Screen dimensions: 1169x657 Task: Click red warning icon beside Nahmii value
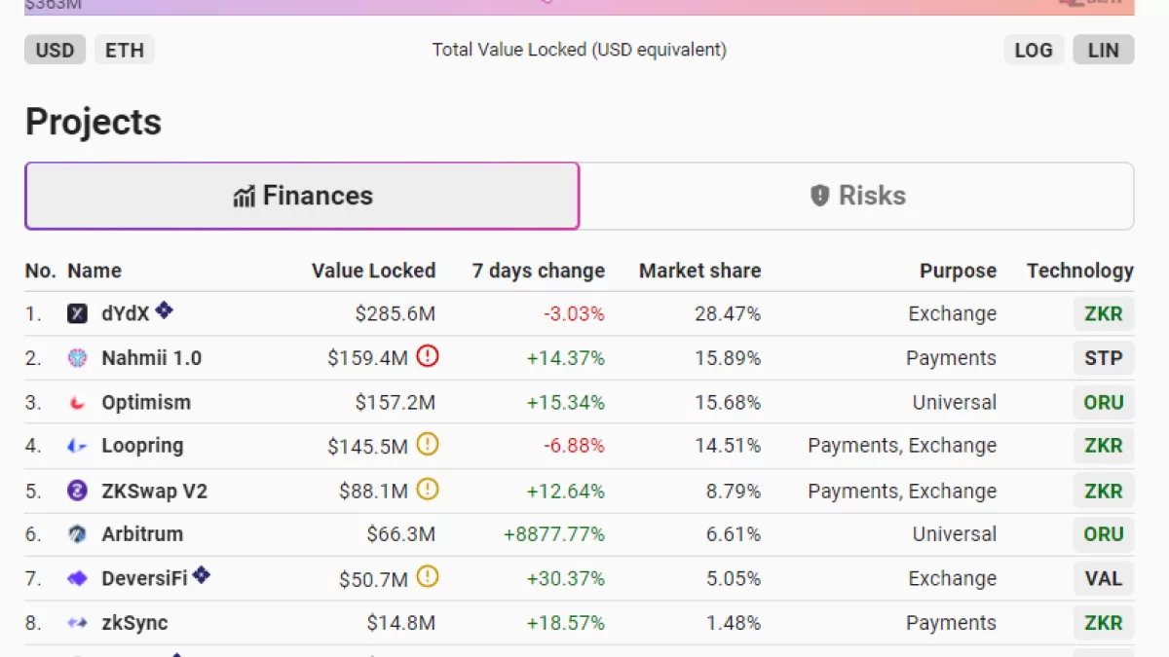click(x=427, y=356)
